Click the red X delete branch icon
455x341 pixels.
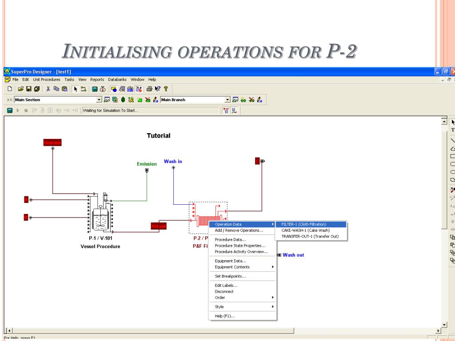(x=251, y=100)
